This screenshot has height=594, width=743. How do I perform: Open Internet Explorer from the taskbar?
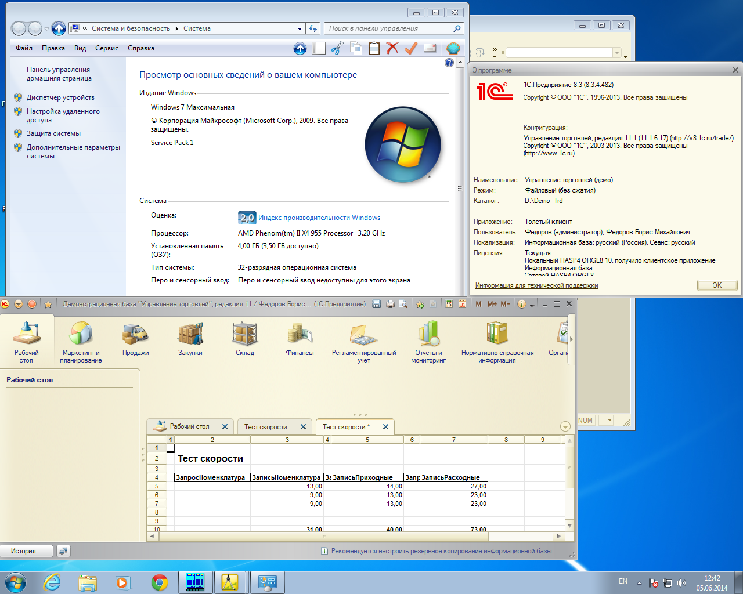[x=52, y=582]
